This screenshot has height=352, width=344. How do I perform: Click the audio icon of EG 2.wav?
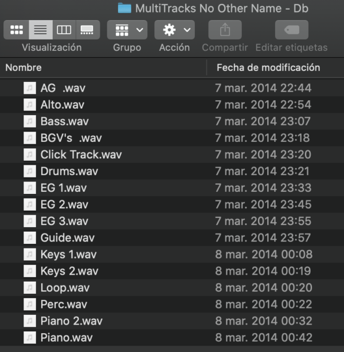[30, 204]
